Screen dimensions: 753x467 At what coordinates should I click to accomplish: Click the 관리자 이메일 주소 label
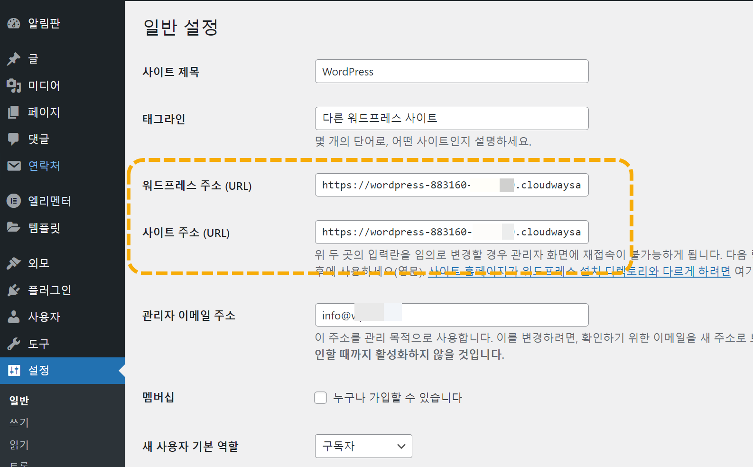[x=189, y=316]
